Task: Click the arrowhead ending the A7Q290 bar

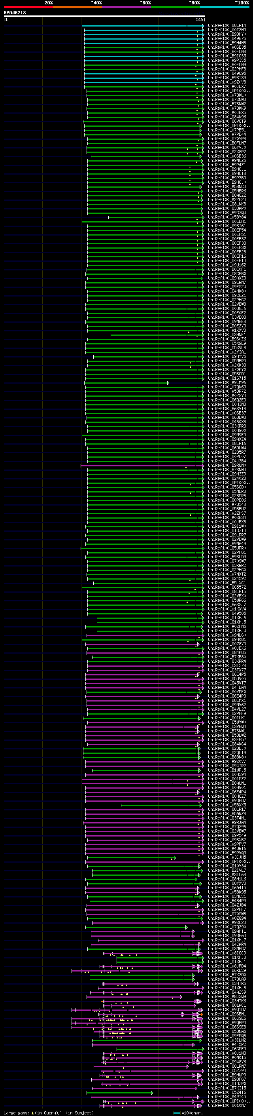Action: [x=187, y=928]
